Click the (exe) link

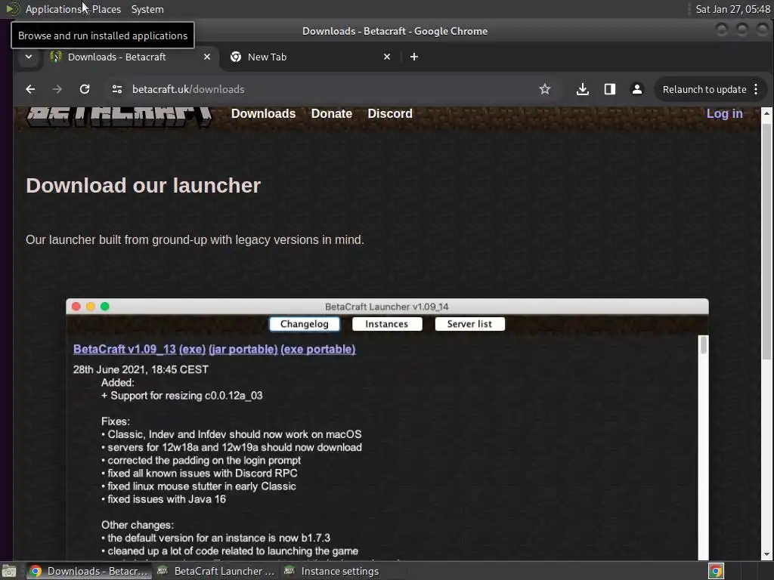click(x=192, y=349)
